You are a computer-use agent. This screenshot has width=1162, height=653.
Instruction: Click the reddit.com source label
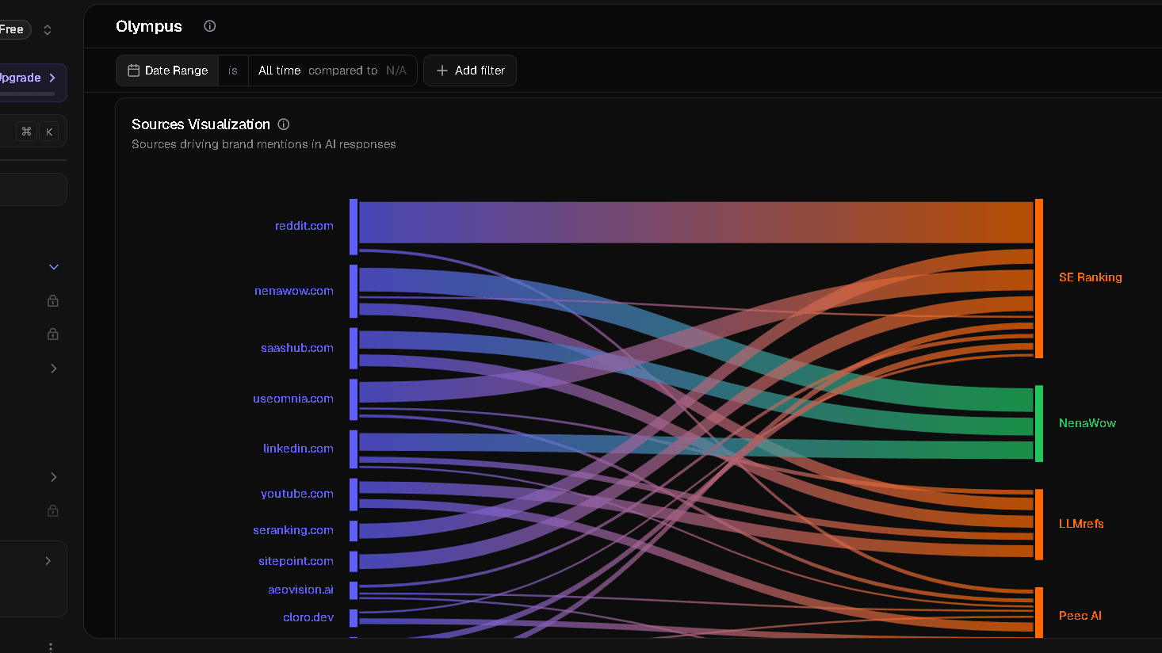pyautogui.click(x=304, y=226)
